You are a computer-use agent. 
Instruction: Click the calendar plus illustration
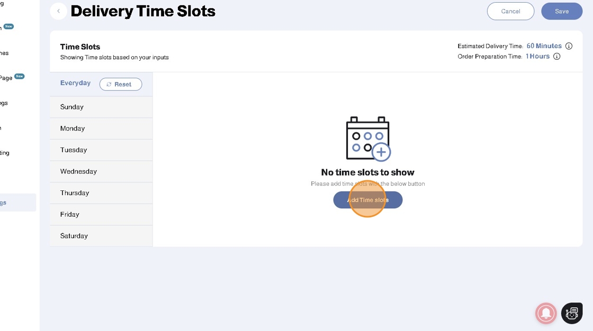point(367,139)
